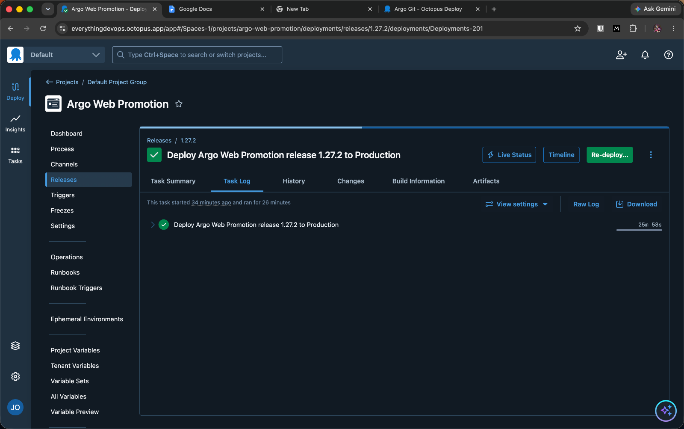This screenshot has height=429, width=684.
Task: Favorite the Argo Web Promotion project star
Action: click(x=179, y=104)
